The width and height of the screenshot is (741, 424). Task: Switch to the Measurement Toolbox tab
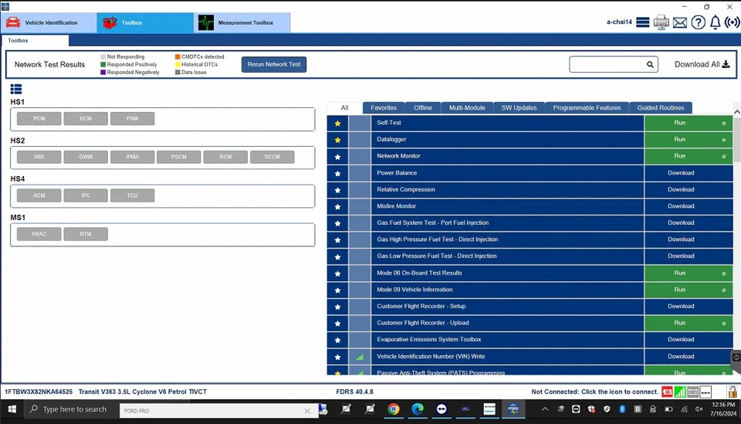tap(242, 22)
